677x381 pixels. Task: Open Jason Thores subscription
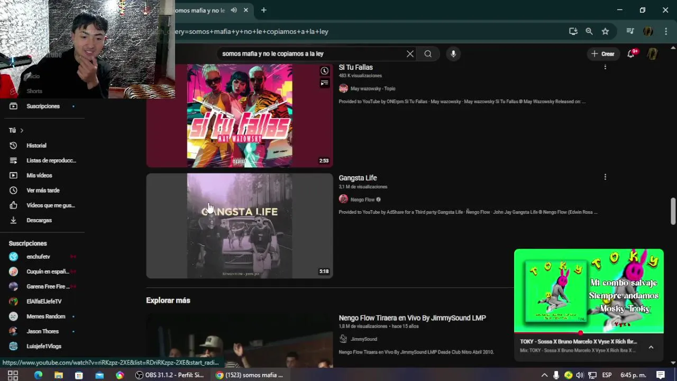click(x=42, y=331)
